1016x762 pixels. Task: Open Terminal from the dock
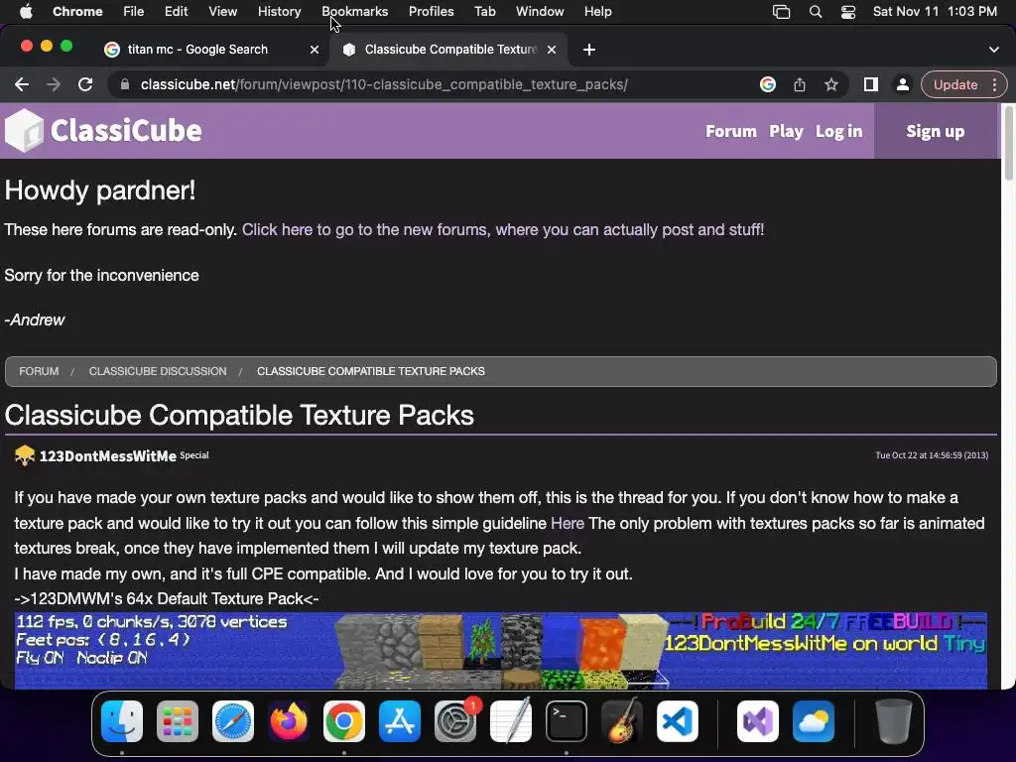point(567,721)
